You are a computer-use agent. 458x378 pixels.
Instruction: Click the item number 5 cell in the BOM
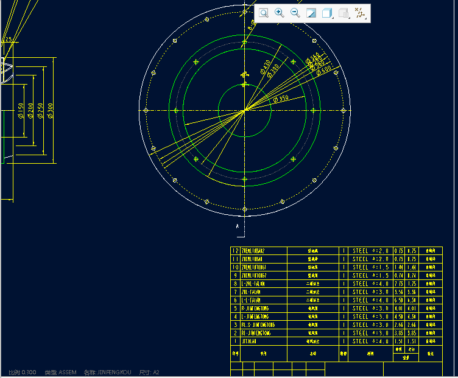236,308
